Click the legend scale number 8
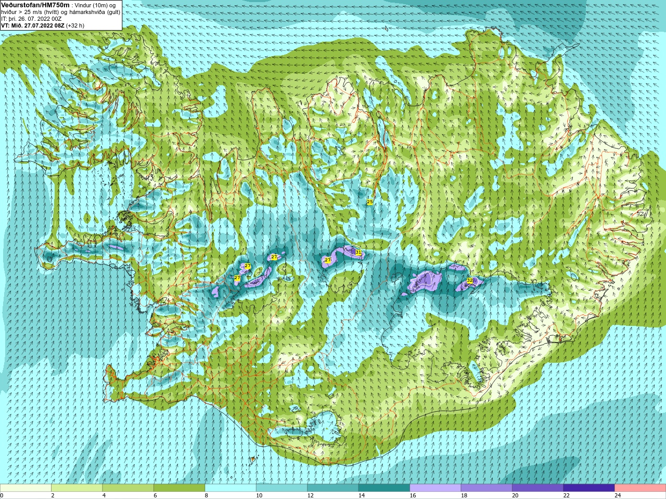Screen dimensions: 666x499 pos(207,495)
